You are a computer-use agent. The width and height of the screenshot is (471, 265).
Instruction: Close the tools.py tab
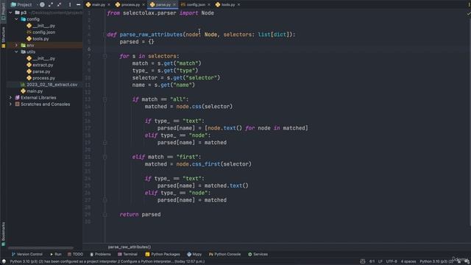pos(238,4)
